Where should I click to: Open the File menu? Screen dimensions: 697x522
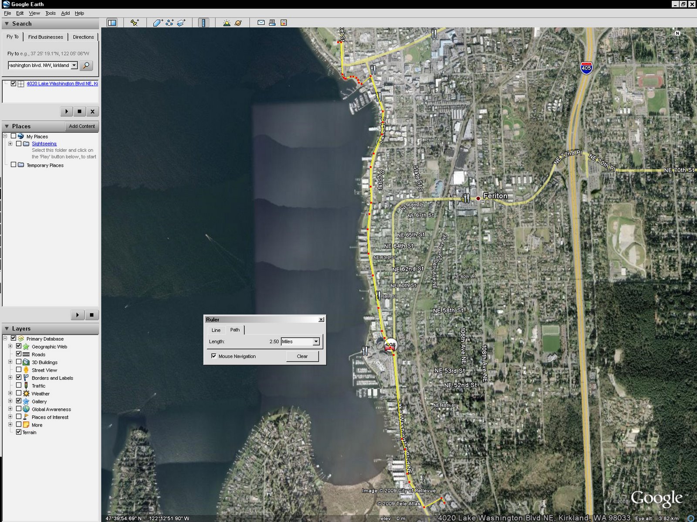7,13
